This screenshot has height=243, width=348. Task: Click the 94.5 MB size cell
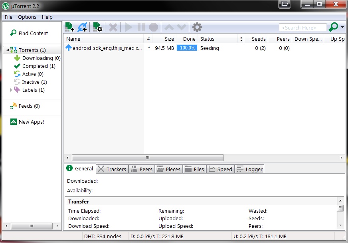click(x=164, y=48)
